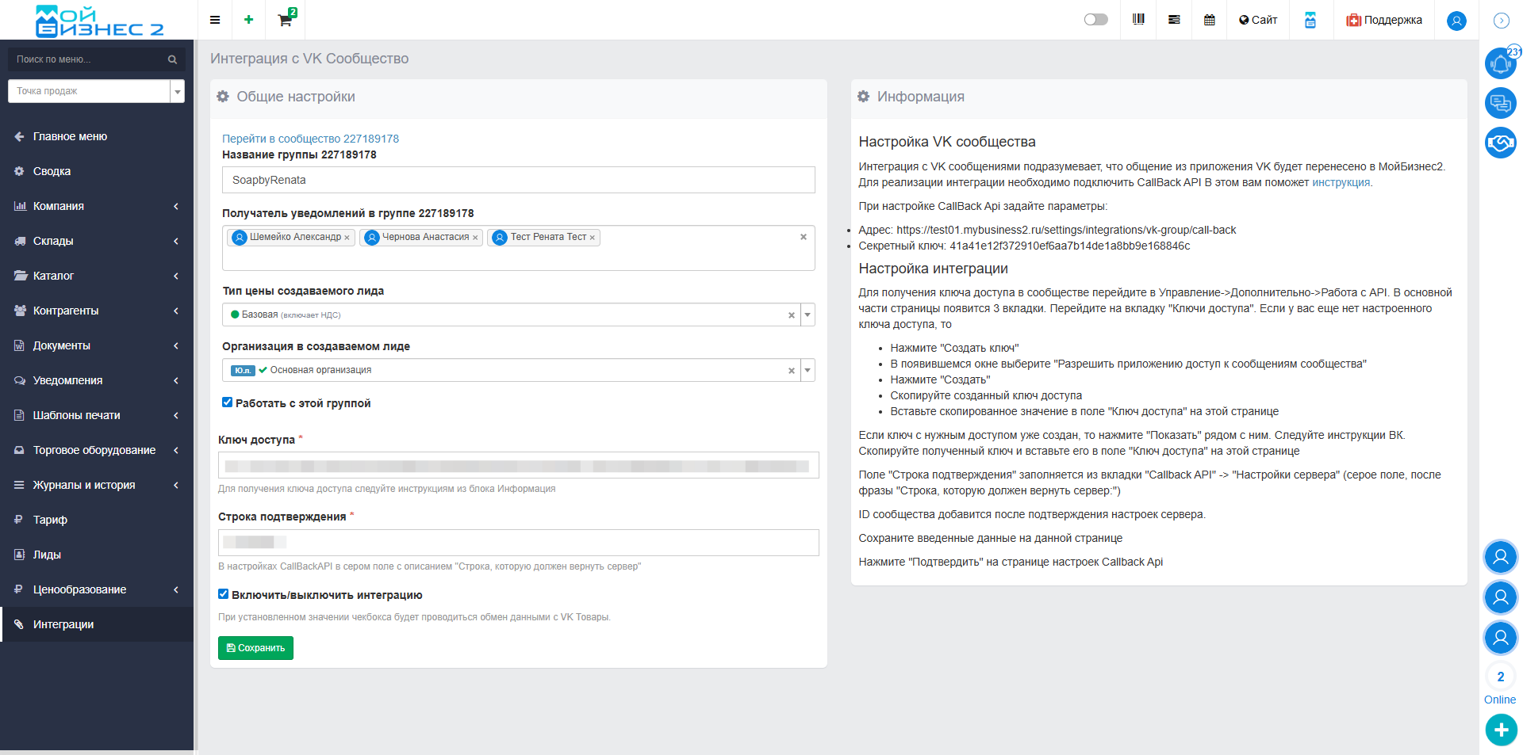Open notifications bell with 231 badge
This screenshot has height=755, width=1523.
pyautogui.click(x=1500, y=63)
